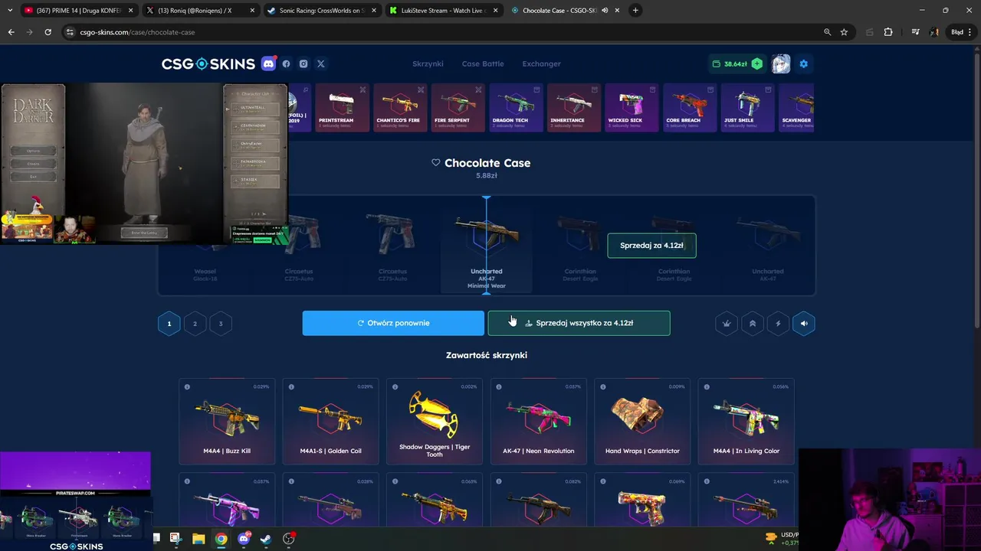Open the Exchanger page
This screenshot has width=981, height=551.
tap(541, 64)
